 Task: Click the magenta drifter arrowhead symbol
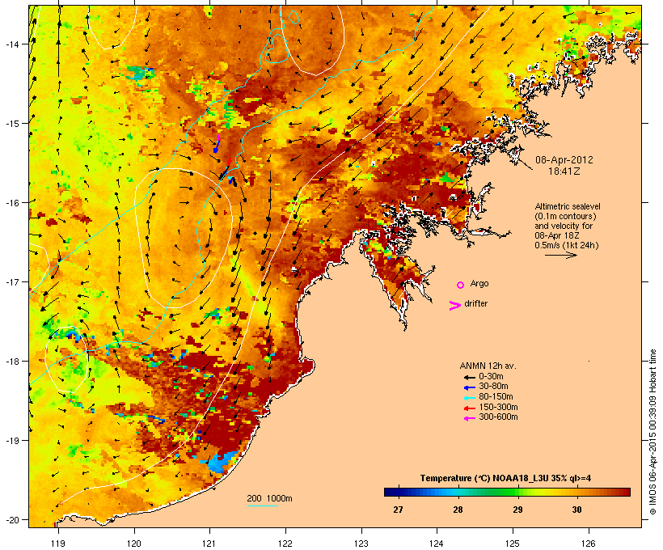[454, 306]
